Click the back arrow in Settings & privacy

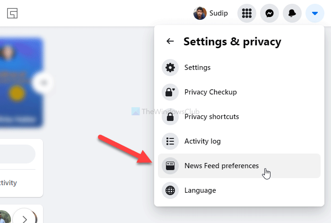pyautogui.click(x=170, y=42)
